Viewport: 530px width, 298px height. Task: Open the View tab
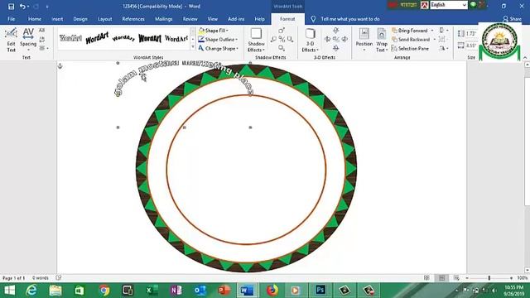(212, 19)
